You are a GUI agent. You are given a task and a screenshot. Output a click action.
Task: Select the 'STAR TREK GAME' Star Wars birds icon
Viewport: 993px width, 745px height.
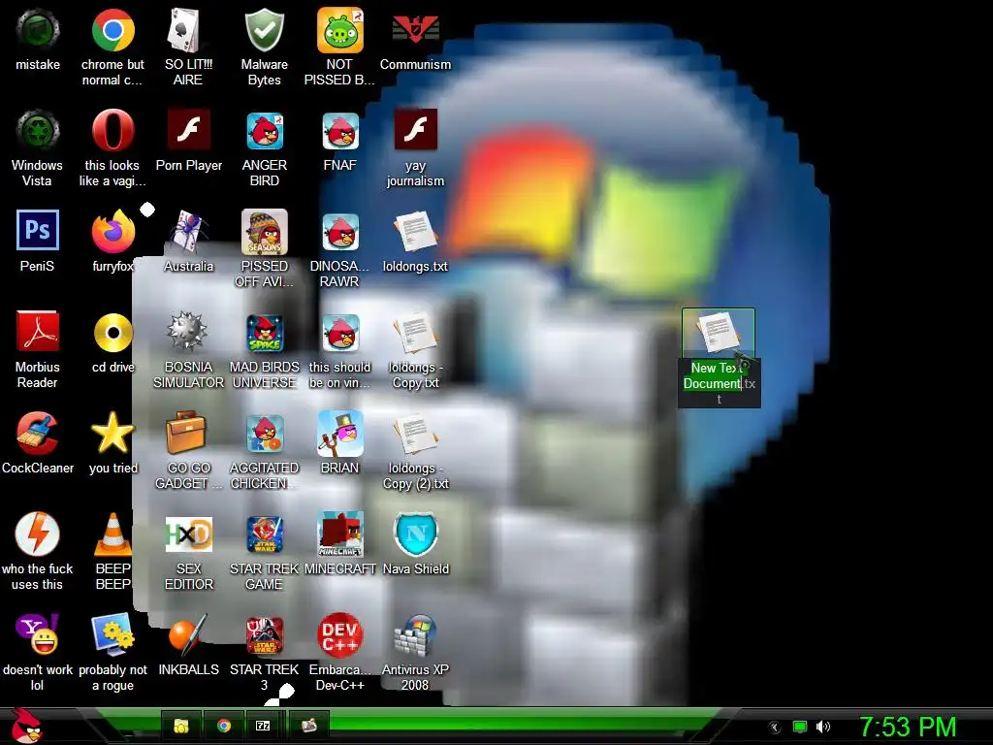pos(264,534)
